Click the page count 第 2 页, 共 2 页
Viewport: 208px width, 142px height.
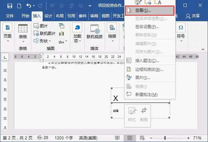18,138
